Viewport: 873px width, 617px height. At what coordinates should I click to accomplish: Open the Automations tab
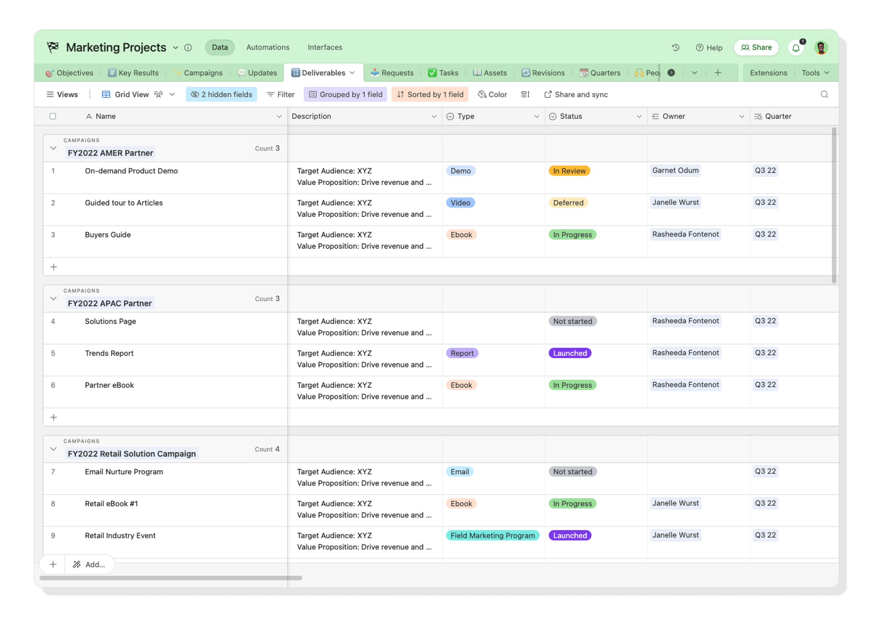268,47
